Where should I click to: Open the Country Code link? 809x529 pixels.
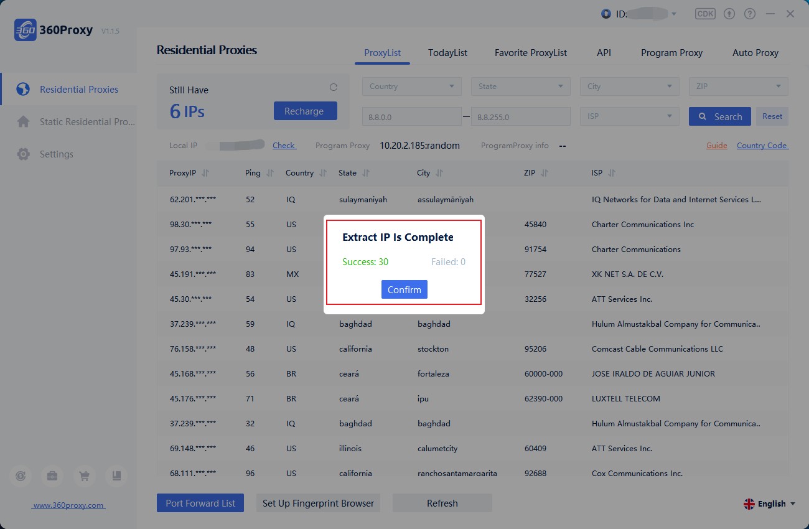[762, 145]
